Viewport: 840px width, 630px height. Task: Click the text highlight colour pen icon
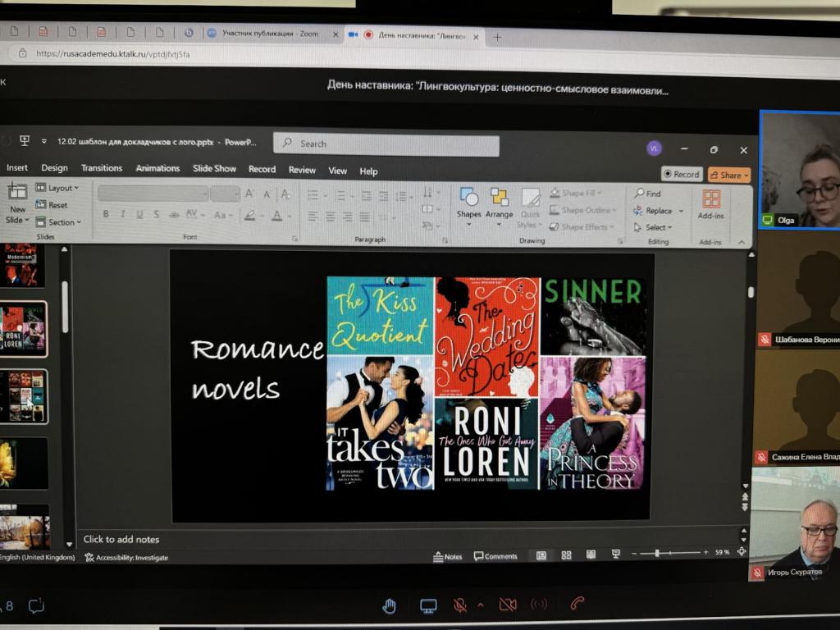click(249, 215)
